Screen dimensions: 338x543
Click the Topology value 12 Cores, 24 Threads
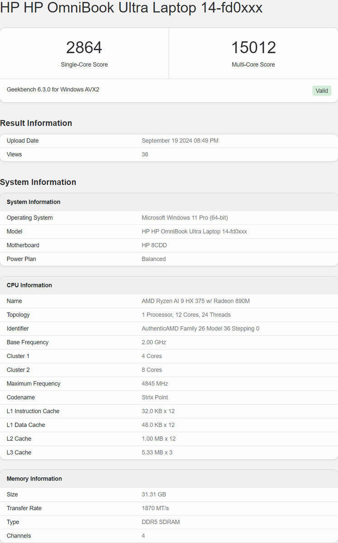pos(186,314)
